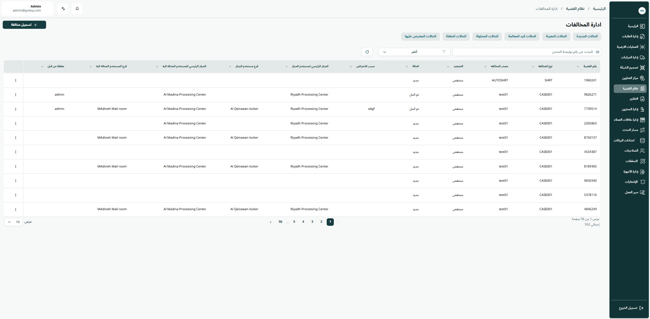Click the تسجيل مخالفة button
650x319 pixels.
click(24, 25)
